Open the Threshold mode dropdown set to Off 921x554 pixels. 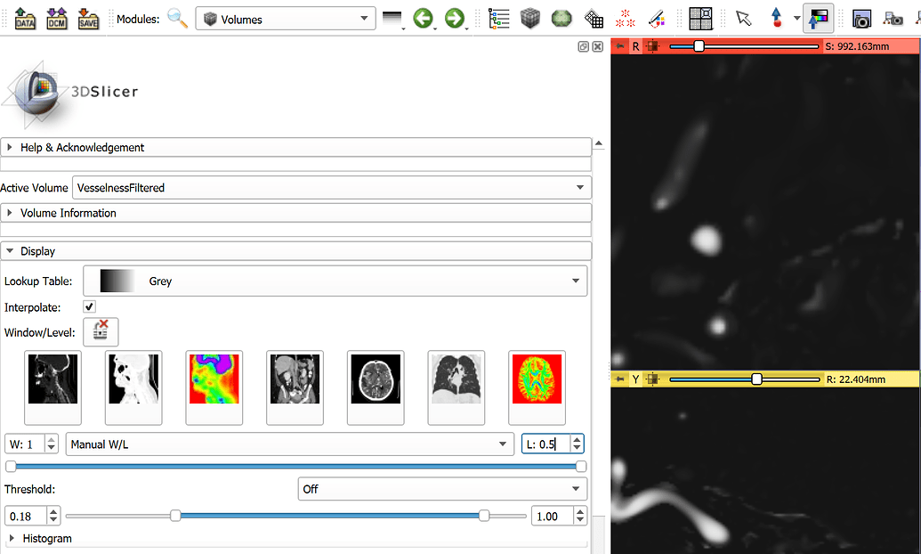point(441,489)
